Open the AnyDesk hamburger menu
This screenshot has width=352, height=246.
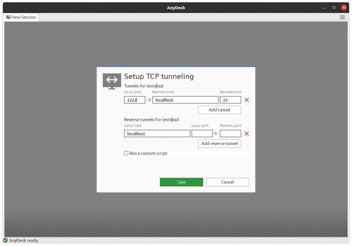(342, 17)
